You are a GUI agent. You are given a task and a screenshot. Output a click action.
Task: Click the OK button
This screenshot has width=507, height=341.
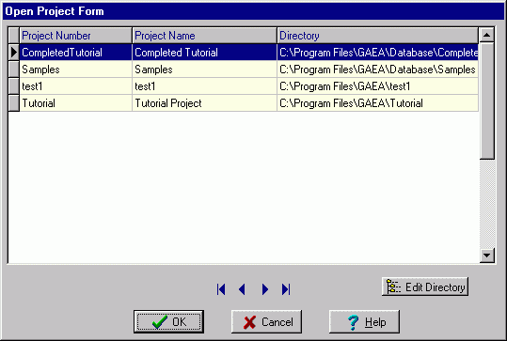(x=168, y=321)
